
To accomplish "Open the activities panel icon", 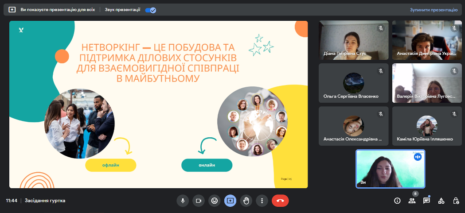I will [x=441, y=201].
